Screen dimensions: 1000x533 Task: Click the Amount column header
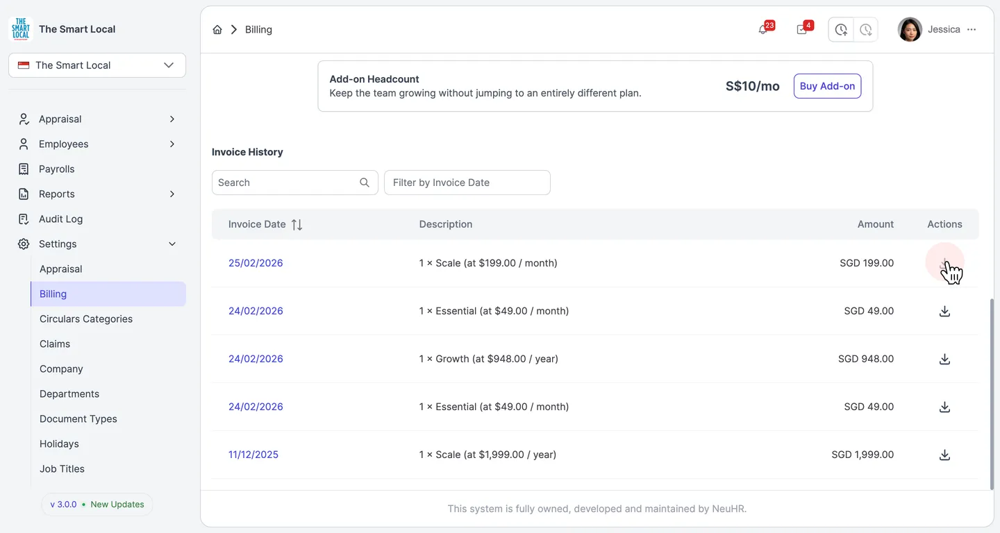coord(876,224)
